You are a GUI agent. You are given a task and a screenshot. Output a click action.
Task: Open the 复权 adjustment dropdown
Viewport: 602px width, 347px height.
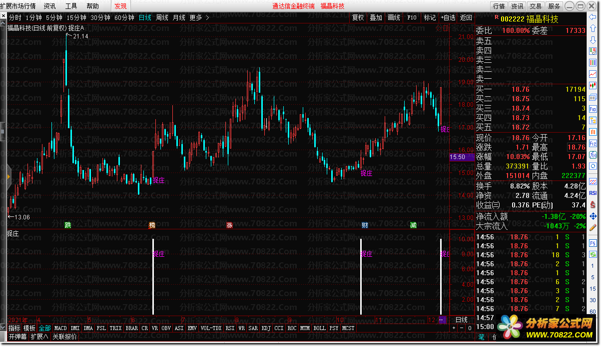pyautogui.click(x=358, y=17)
